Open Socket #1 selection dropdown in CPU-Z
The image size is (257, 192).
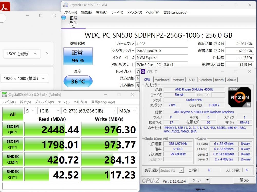172,170
